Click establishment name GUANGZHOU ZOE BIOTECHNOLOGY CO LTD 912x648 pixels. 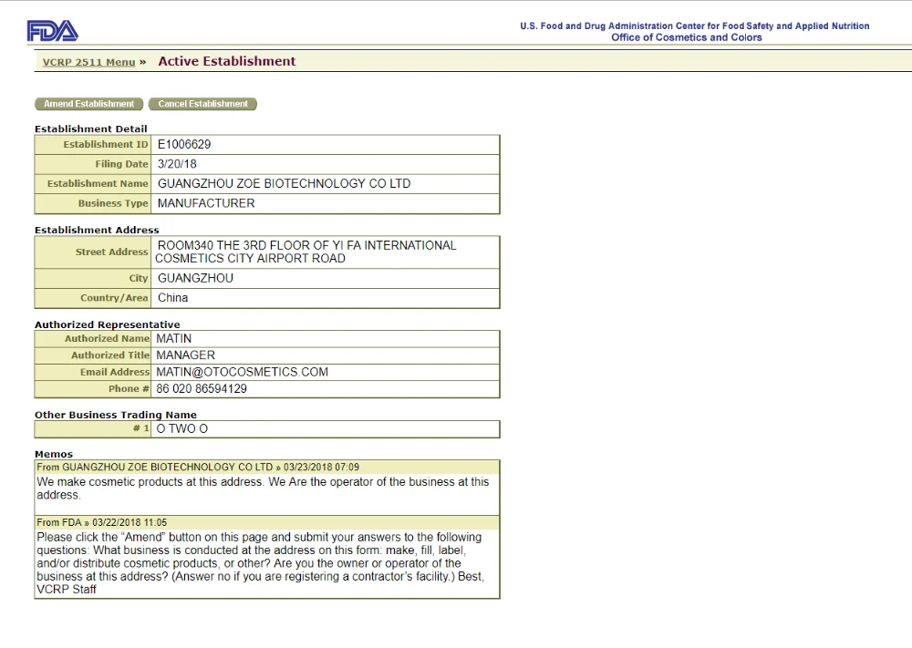[284, 184]
